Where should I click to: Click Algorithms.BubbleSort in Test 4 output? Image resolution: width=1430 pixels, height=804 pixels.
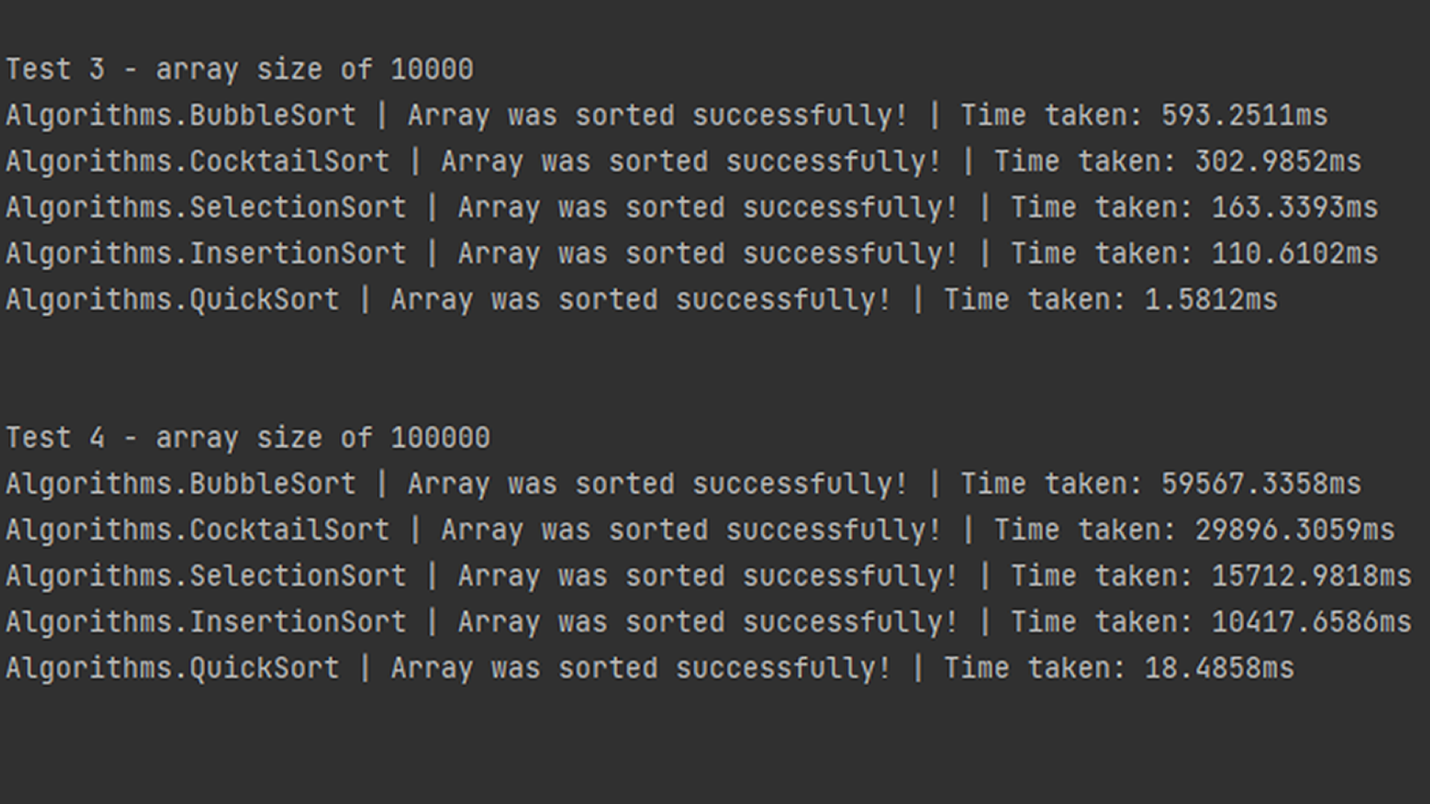point(181,484)
